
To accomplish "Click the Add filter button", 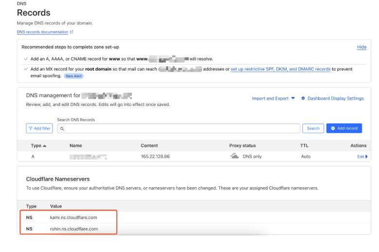I will [40, 128].
